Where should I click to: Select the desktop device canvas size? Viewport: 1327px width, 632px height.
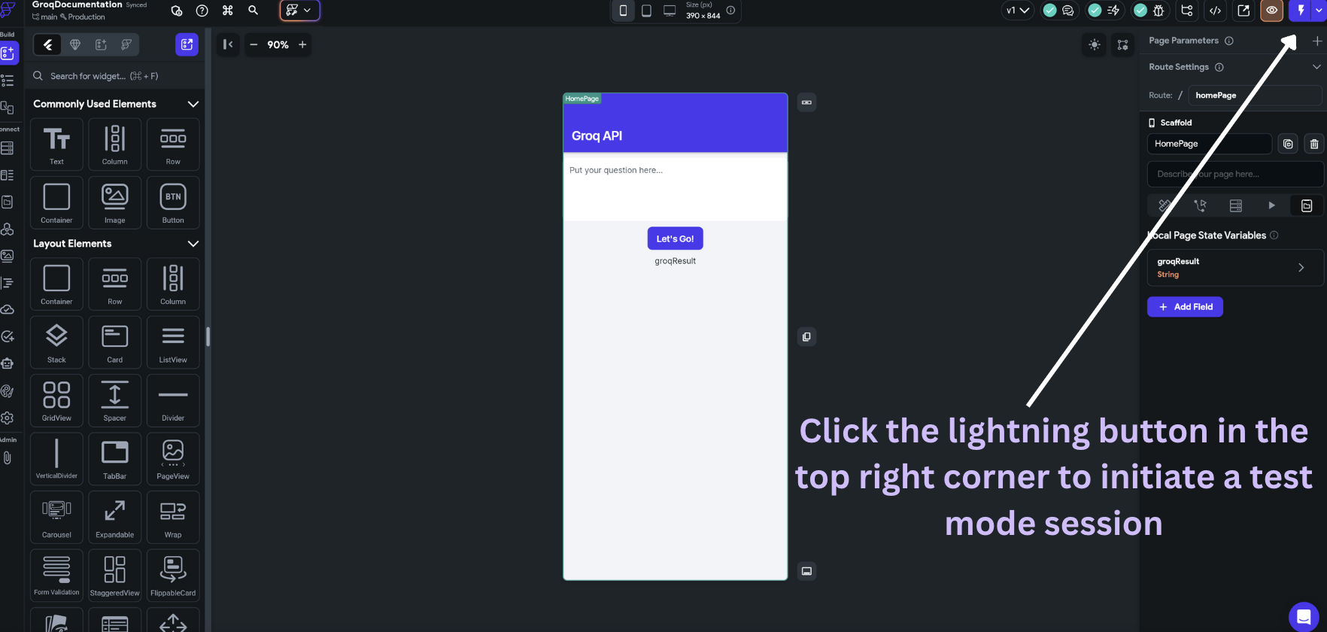pos(669,11)
